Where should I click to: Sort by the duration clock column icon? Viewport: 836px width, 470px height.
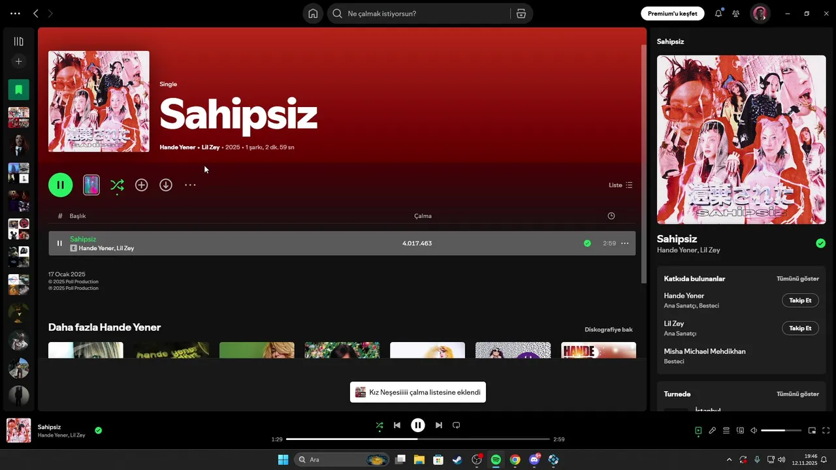pyautogui.click(x=611, y=216)
